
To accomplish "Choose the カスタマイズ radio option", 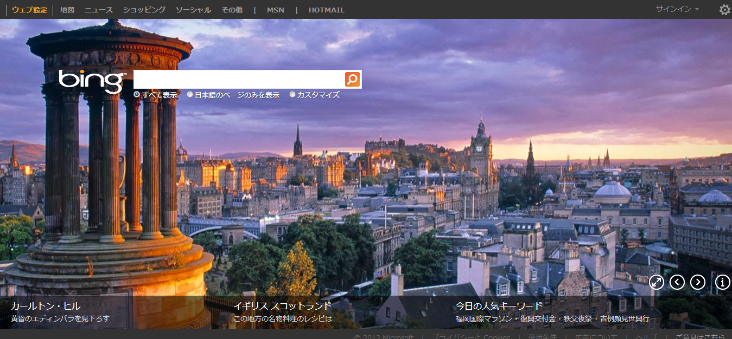I will click(x=292, y=95).
